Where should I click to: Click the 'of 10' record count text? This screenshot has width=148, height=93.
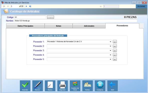click(x=21, y=6)
